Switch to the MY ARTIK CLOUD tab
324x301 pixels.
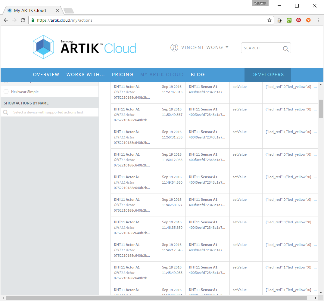click(x=162, y=74)
